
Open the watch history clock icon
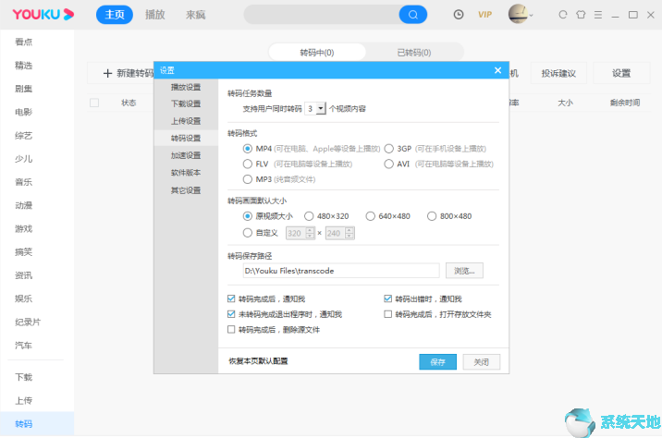458,15
